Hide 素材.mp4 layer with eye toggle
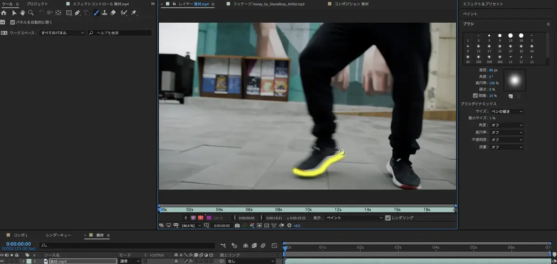The image size is (557, 264). 2,261
